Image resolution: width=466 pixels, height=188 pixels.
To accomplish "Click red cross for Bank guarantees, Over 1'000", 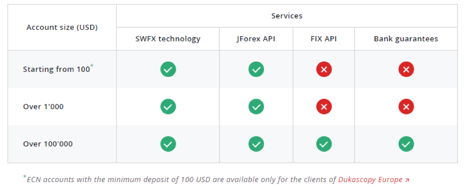I will 406,107.
